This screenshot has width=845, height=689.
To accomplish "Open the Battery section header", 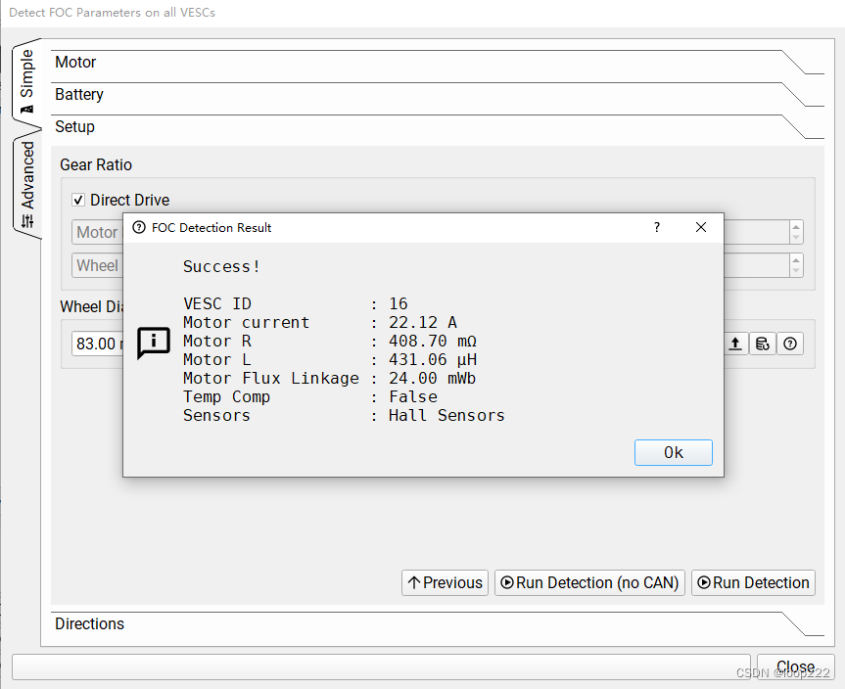I will point(437,95).
